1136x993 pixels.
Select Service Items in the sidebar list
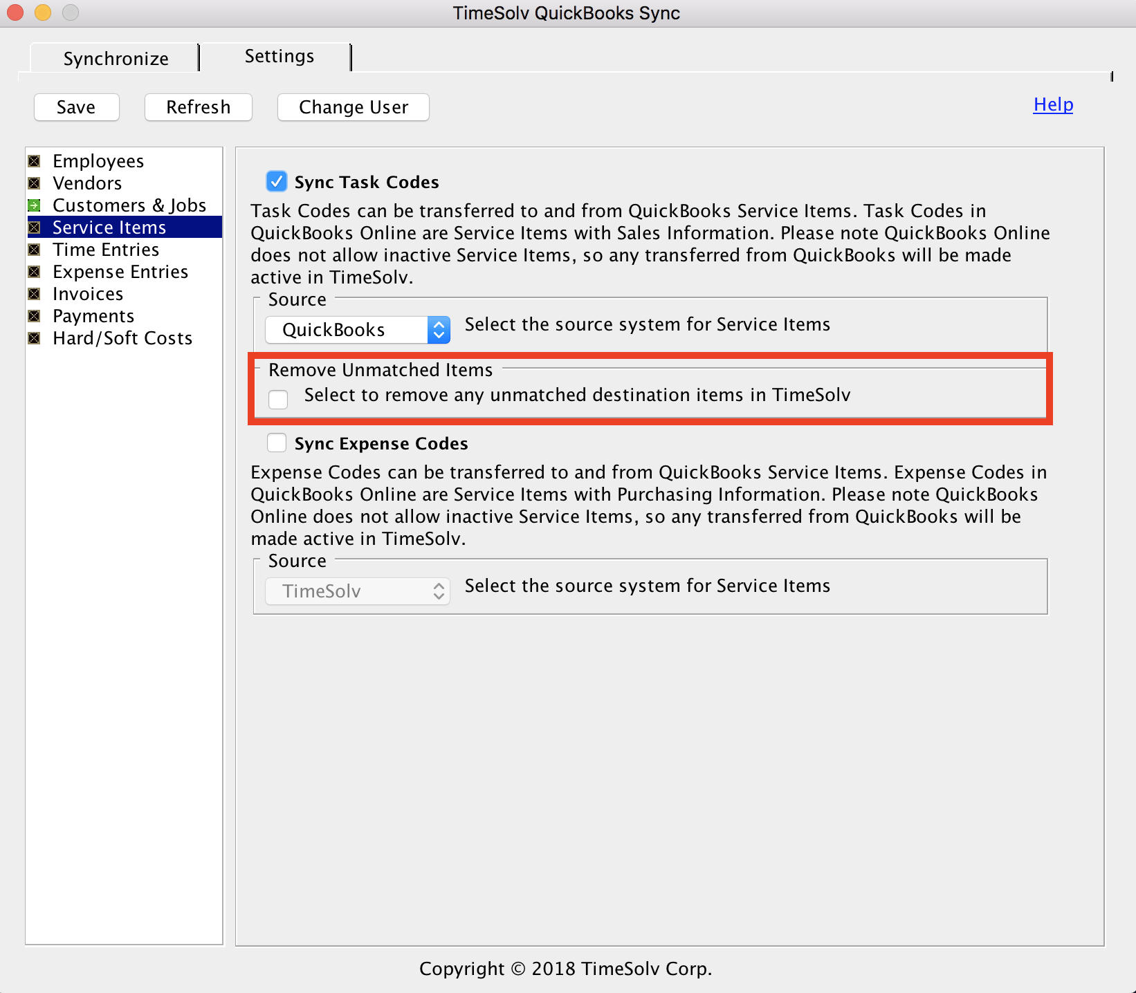click(x=109, y=228)
